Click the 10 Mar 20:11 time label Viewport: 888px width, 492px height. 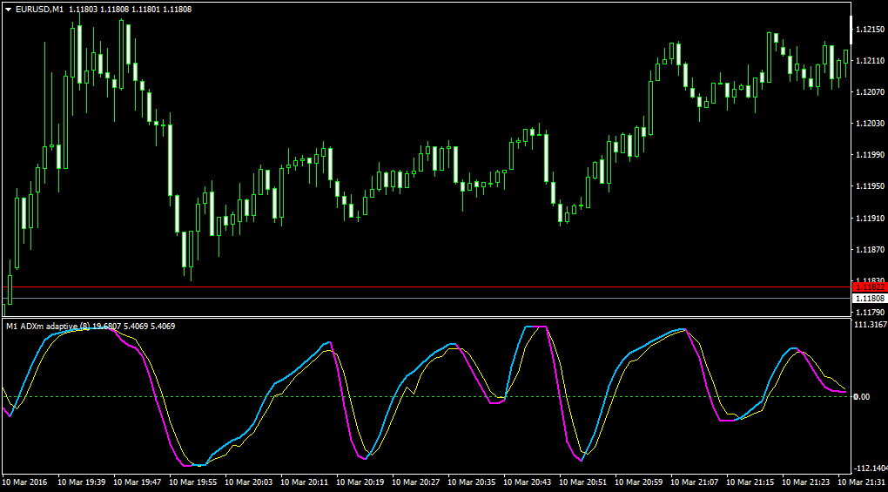pyautogui.click(x=304, y=482)
